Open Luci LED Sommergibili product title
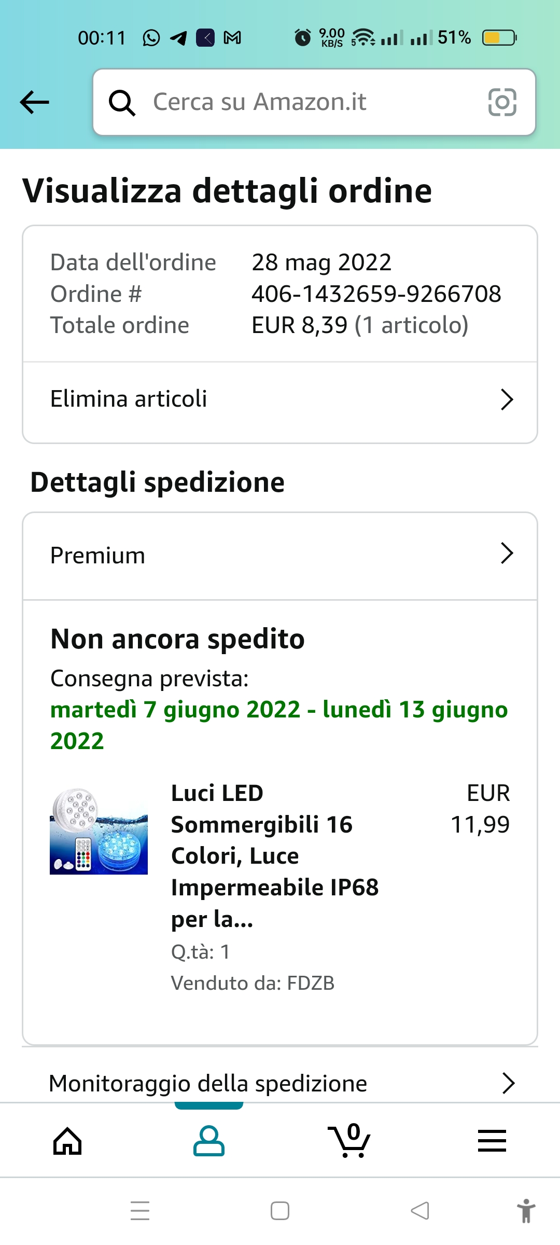 (x=275, y=856)
